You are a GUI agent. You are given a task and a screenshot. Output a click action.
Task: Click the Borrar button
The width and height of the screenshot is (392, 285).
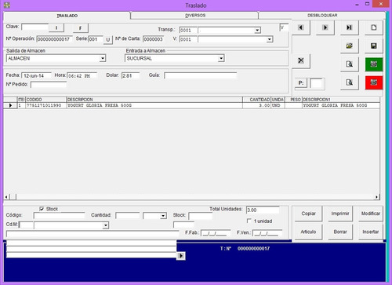click(340, 232)
